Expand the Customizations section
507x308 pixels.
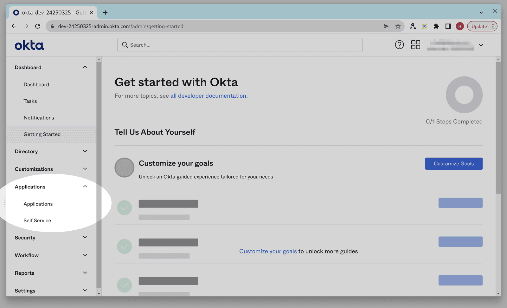(85, 169)
